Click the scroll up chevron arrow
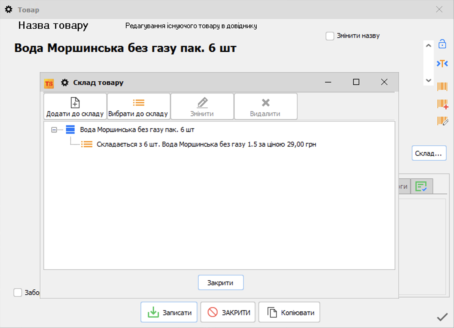Image resolution: width=454 pixels, height=328 pixels. coord(429,46)
